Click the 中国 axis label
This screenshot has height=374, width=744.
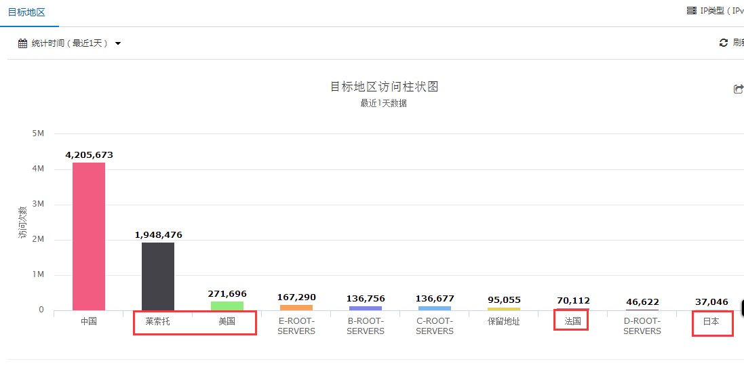89,321
